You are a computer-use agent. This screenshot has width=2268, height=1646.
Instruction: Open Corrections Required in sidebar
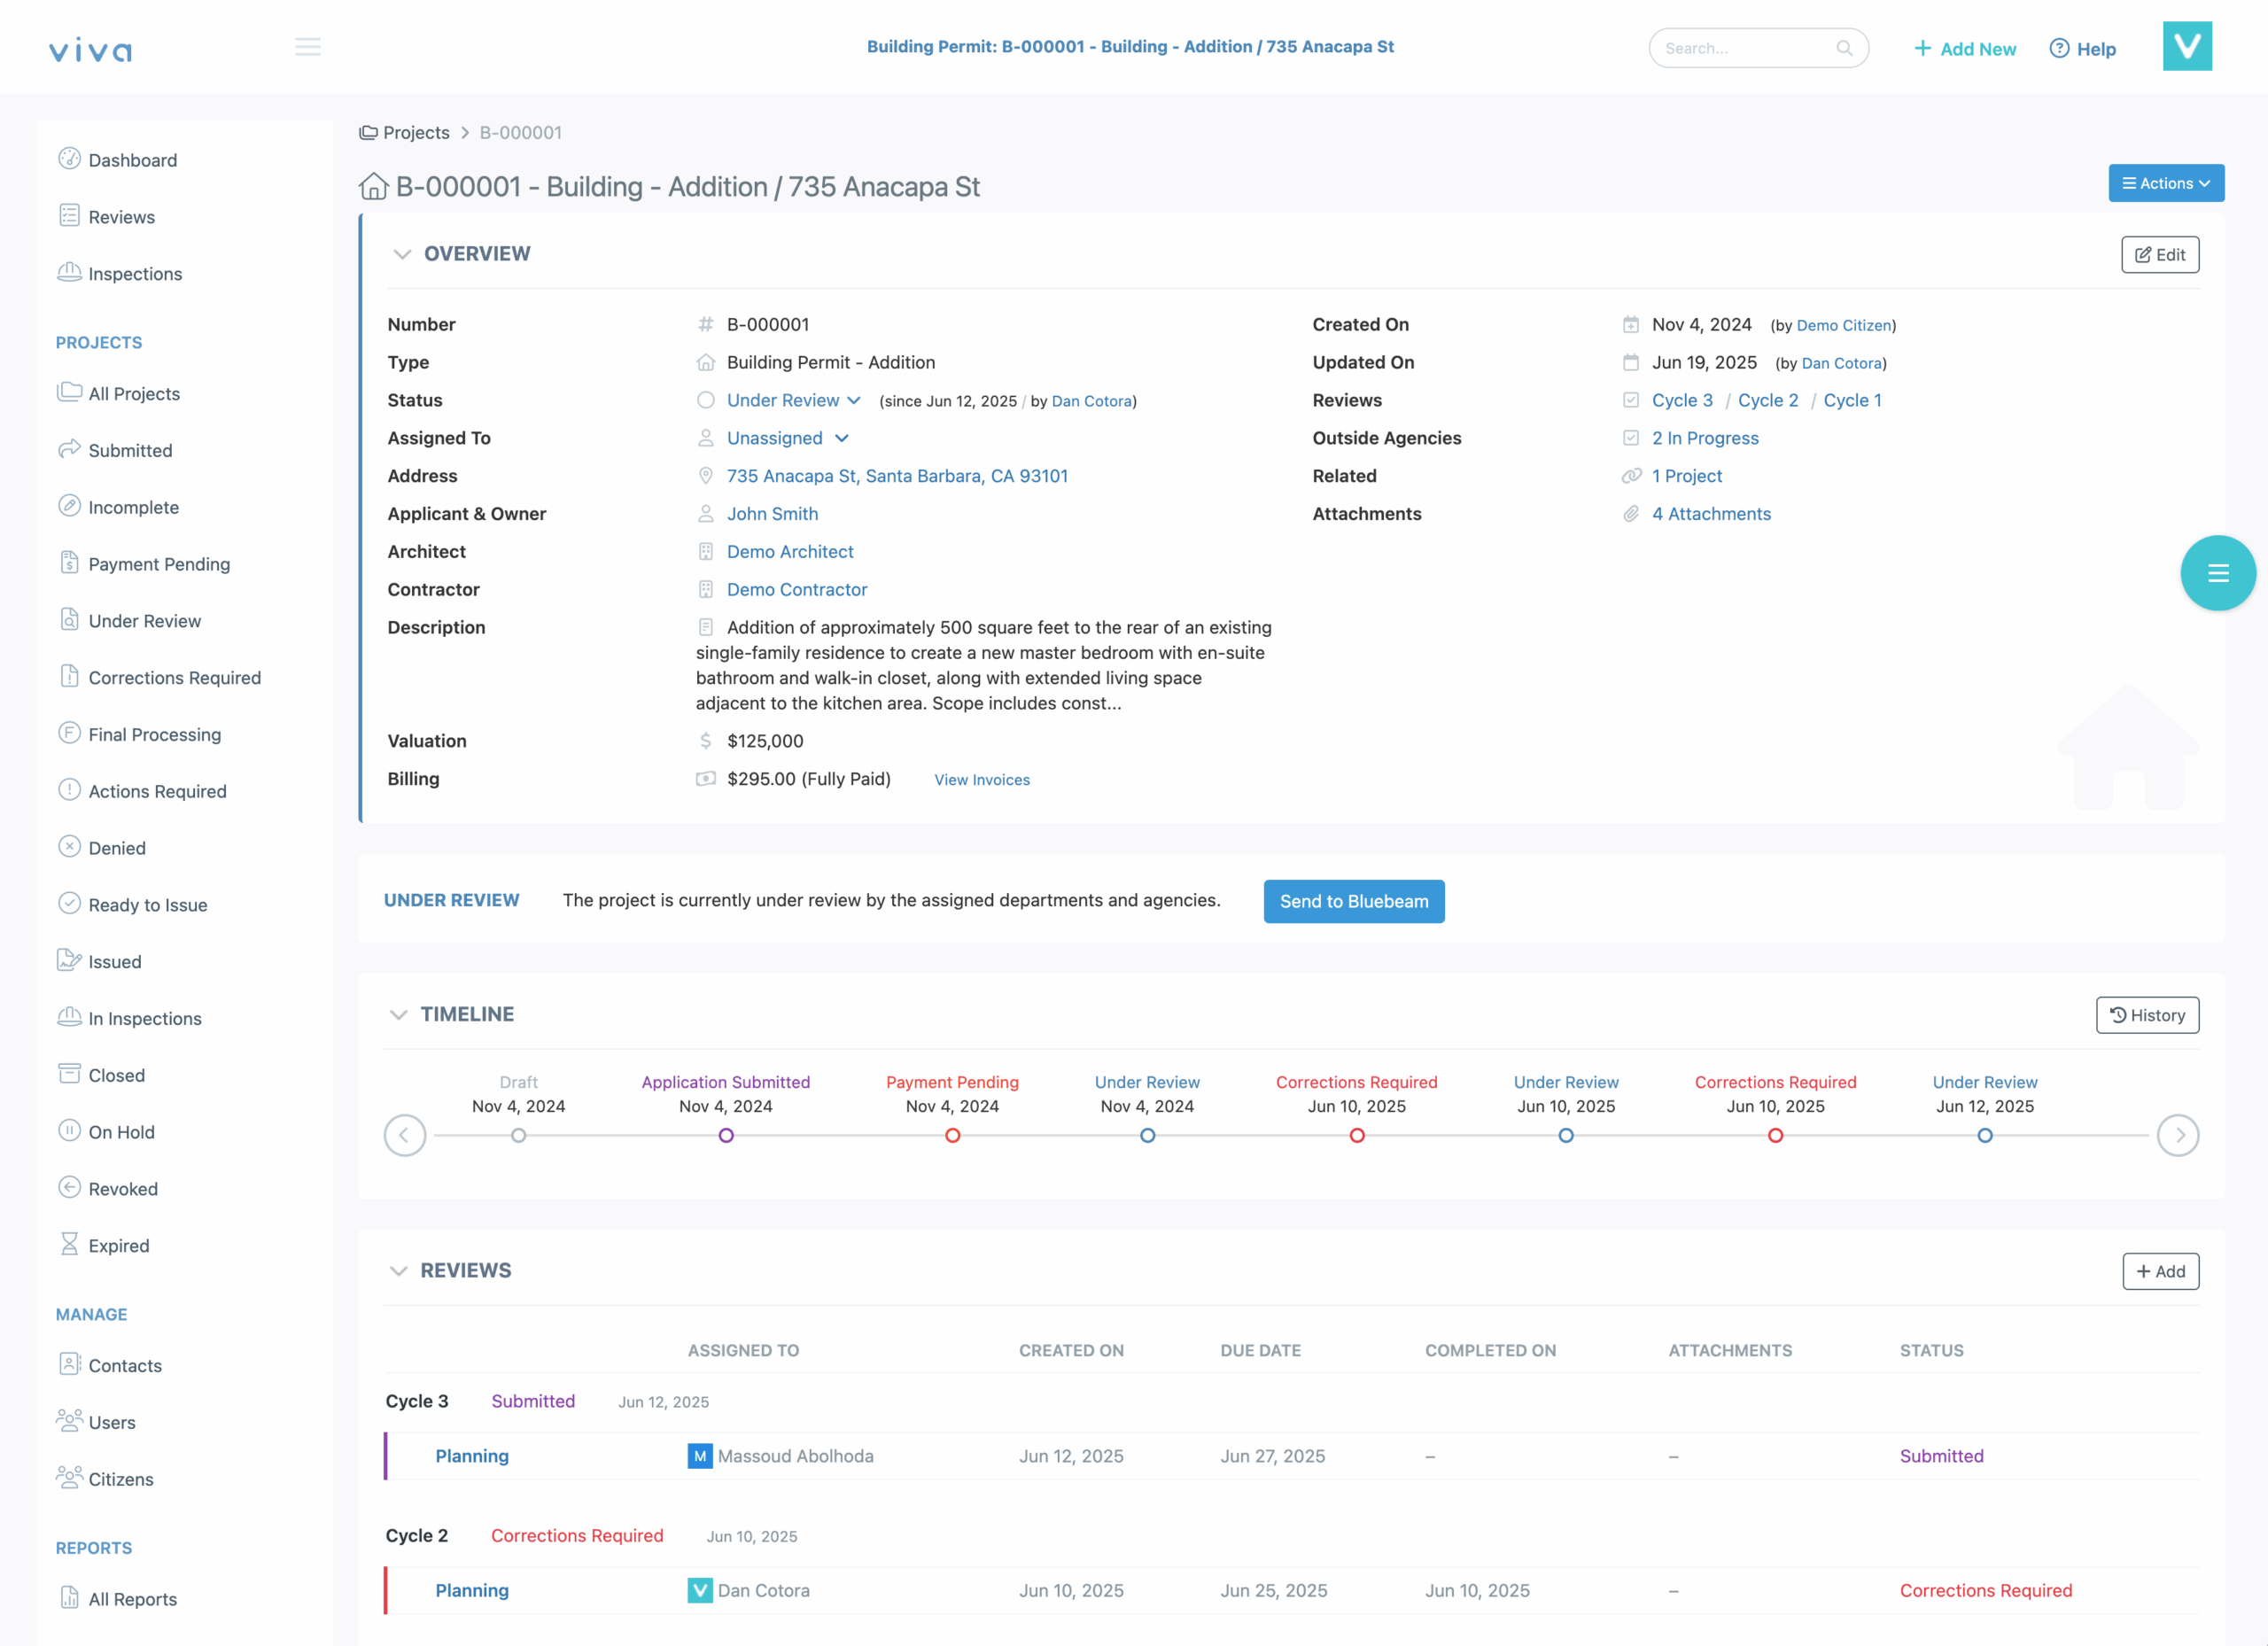174,677
